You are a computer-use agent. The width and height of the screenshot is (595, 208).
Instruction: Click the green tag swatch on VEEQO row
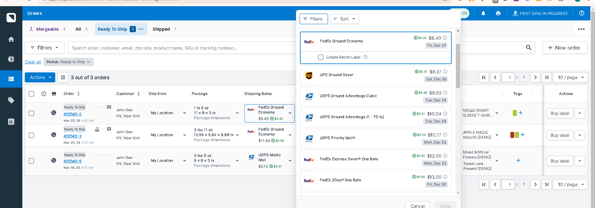point(515,113)
